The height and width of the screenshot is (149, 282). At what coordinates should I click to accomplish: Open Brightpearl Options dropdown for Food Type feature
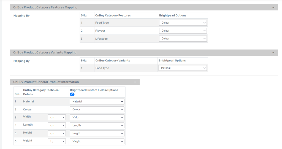[183, 23]
